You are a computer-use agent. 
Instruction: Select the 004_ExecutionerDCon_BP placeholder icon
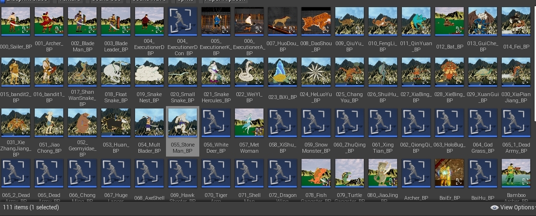coord(183,21)
